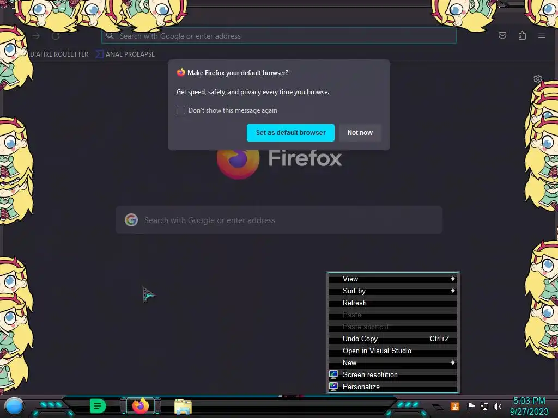
Task: Expand the New submenu arrow
Action: coord(452,362)
